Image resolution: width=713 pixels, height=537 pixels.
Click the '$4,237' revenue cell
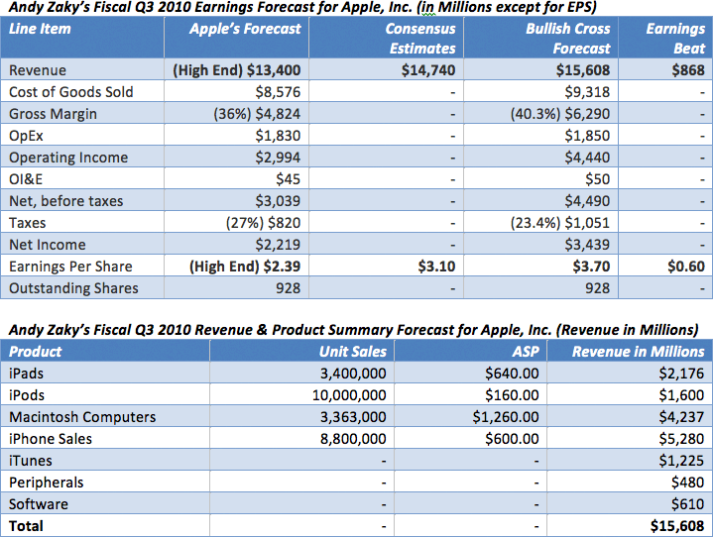tap(681, 417)
